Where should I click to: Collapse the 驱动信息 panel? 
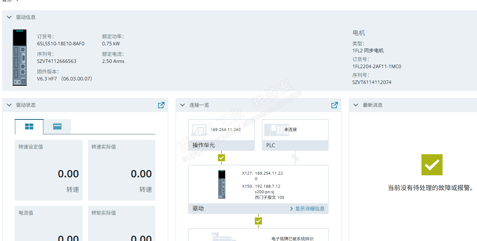[9, 17]
